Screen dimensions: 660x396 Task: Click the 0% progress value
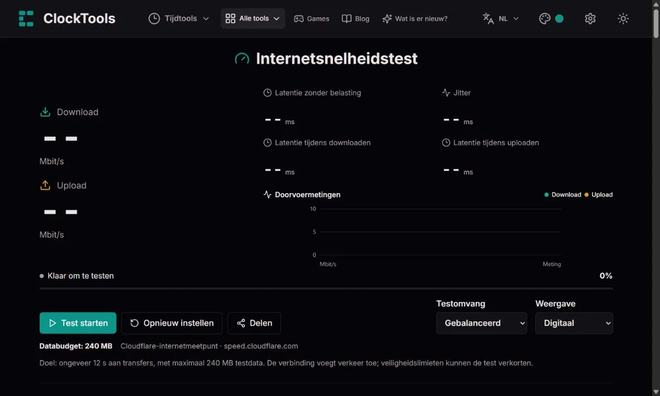606,276
